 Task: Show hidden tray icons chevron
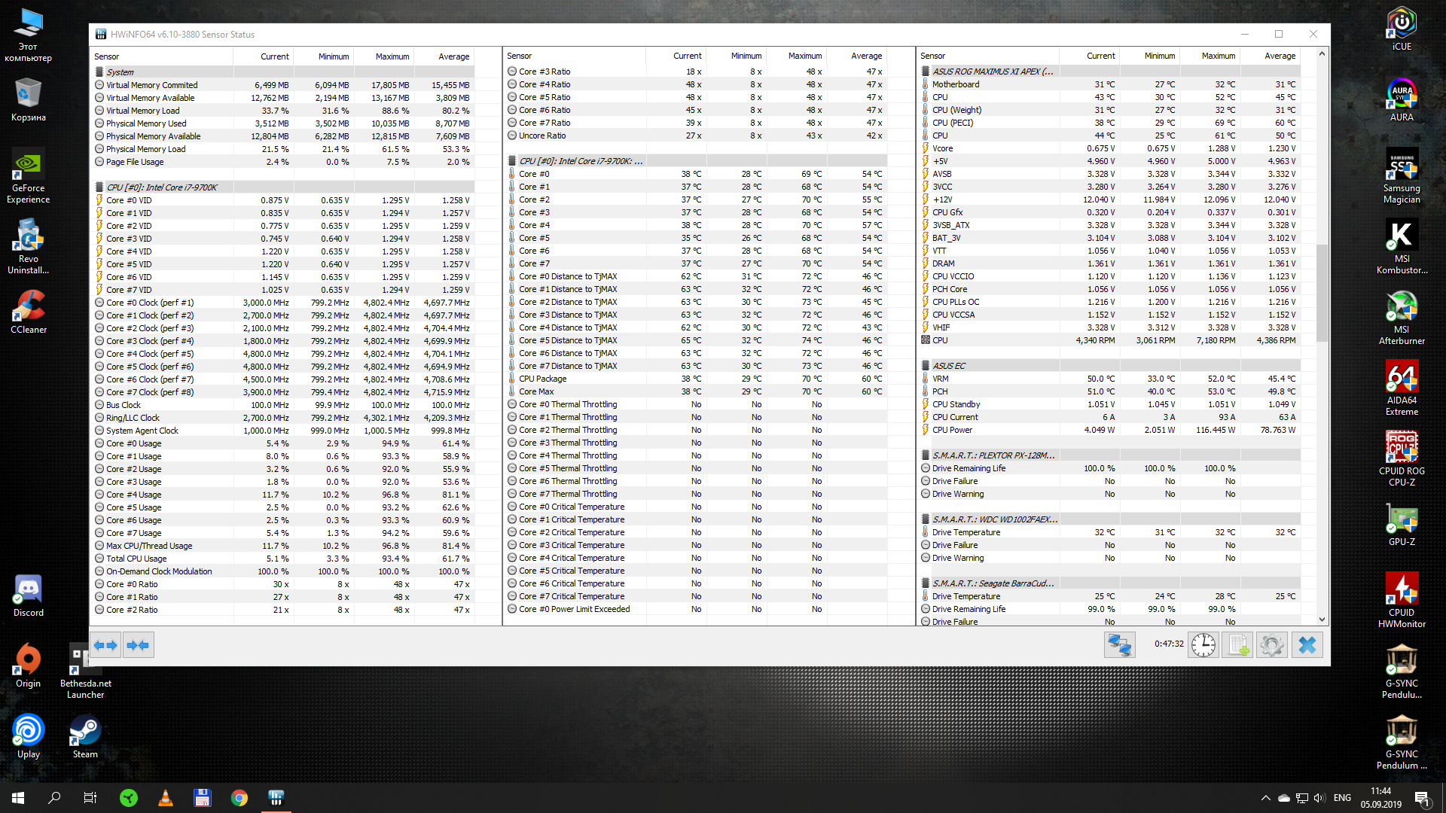pos(1265,798)
